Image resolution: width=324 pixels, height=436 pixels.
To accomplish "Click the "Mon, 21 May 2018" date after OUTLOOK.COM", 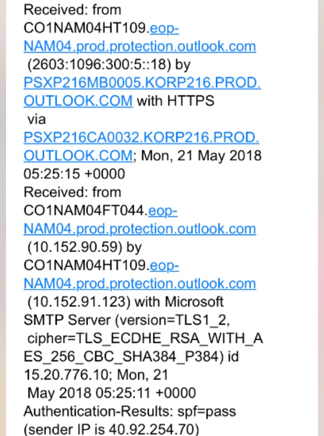I will point(201,155).
